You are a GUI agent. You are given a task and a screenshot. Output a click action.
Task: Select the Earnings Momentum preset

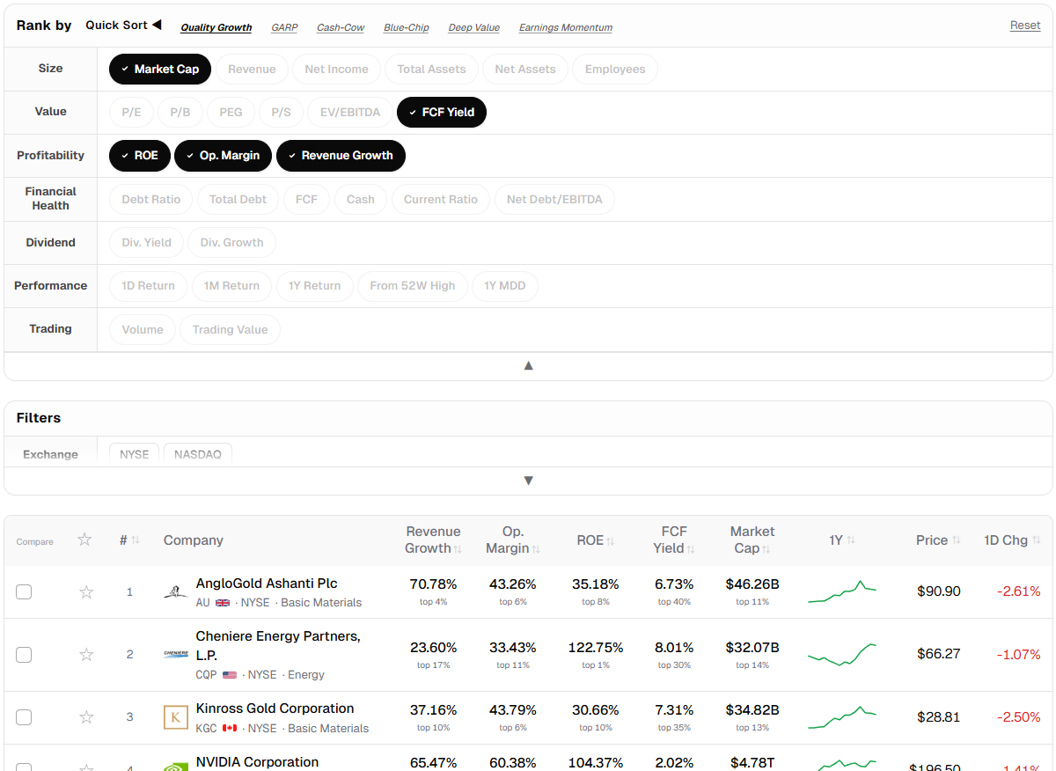click(x=566, y=27)
